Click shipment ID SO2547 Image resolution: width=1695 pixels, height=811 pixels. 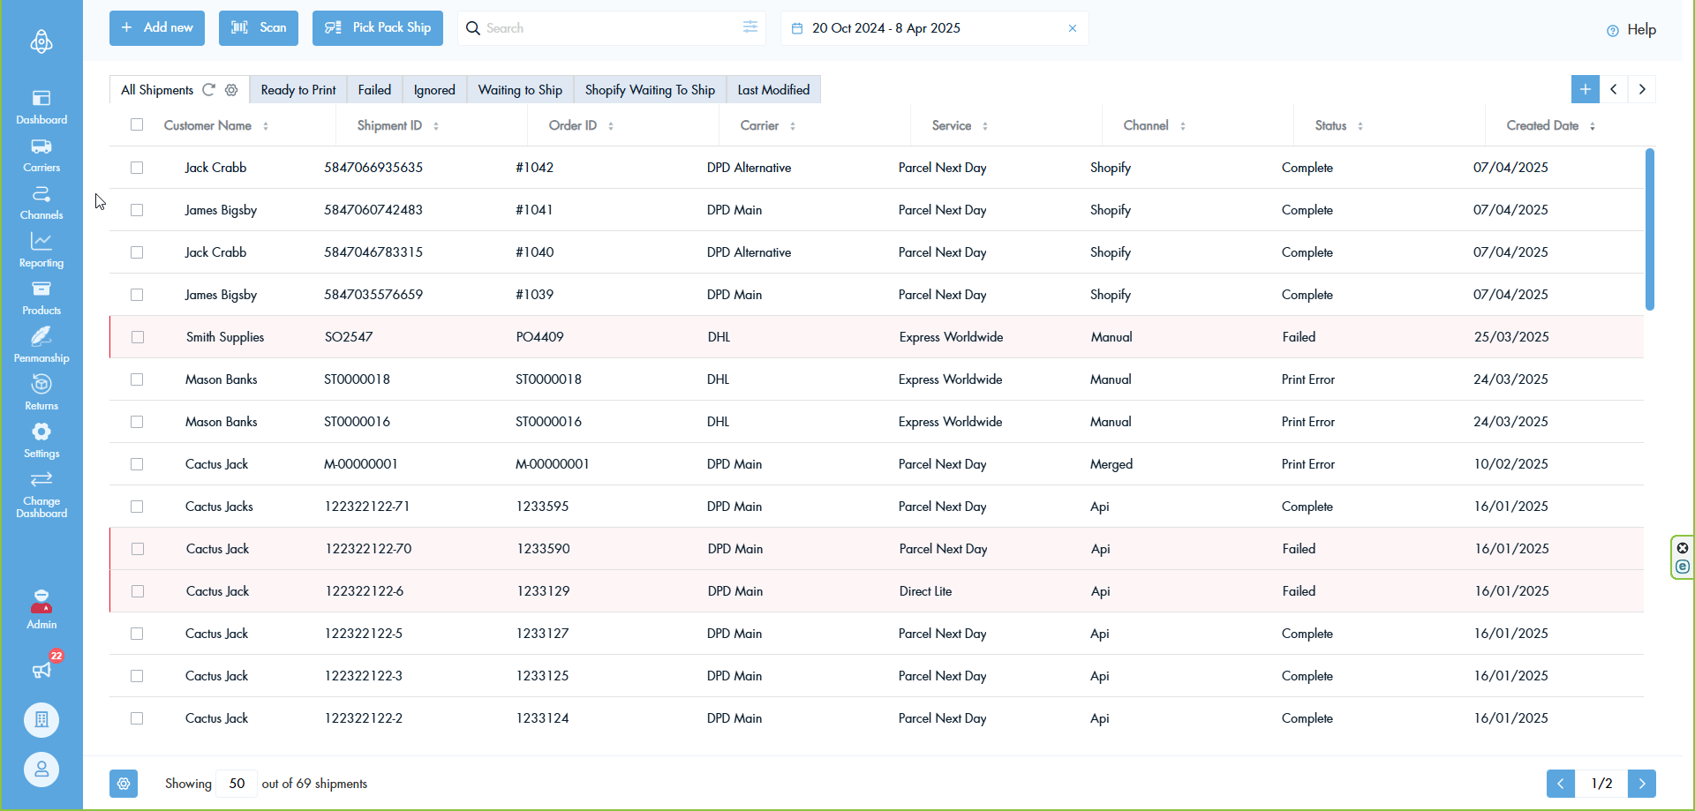[x=349, y=337]
